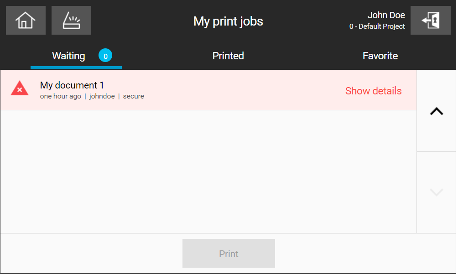The image size is (458, 275).
Task: Click the empty area below the job list
Action: [209, 172]
